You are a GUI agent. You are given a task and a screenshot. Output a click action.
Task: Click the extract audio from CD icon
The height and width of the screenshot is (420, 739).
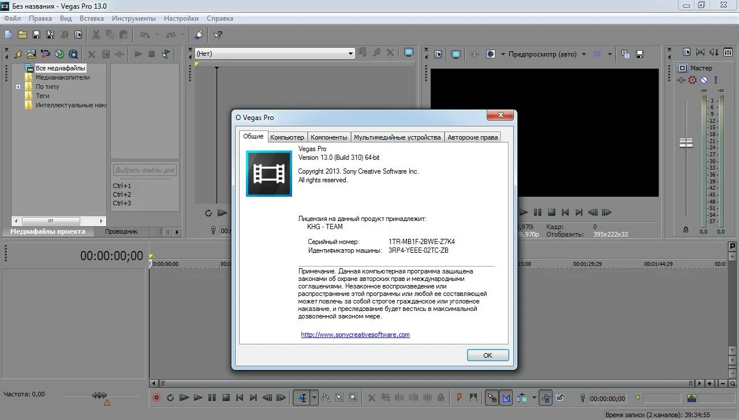pos(59,54)
